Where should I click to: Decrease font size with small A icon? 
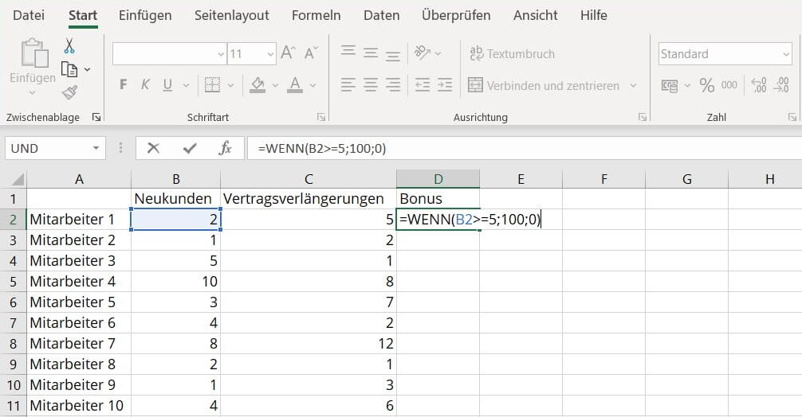point(310,53)
